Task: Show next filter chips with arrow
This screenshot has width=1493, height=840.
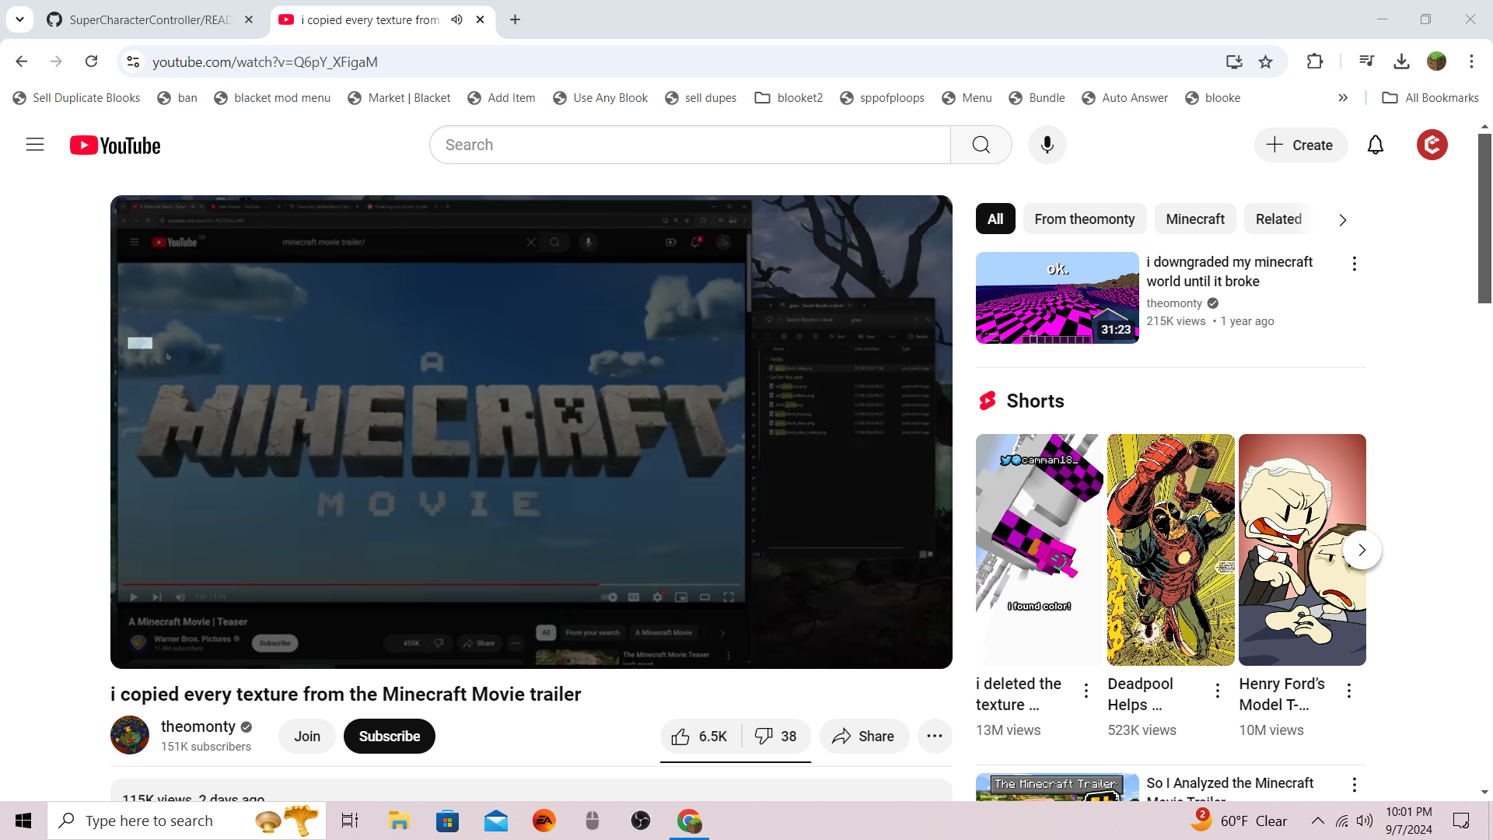Action: coord(1342,220)
